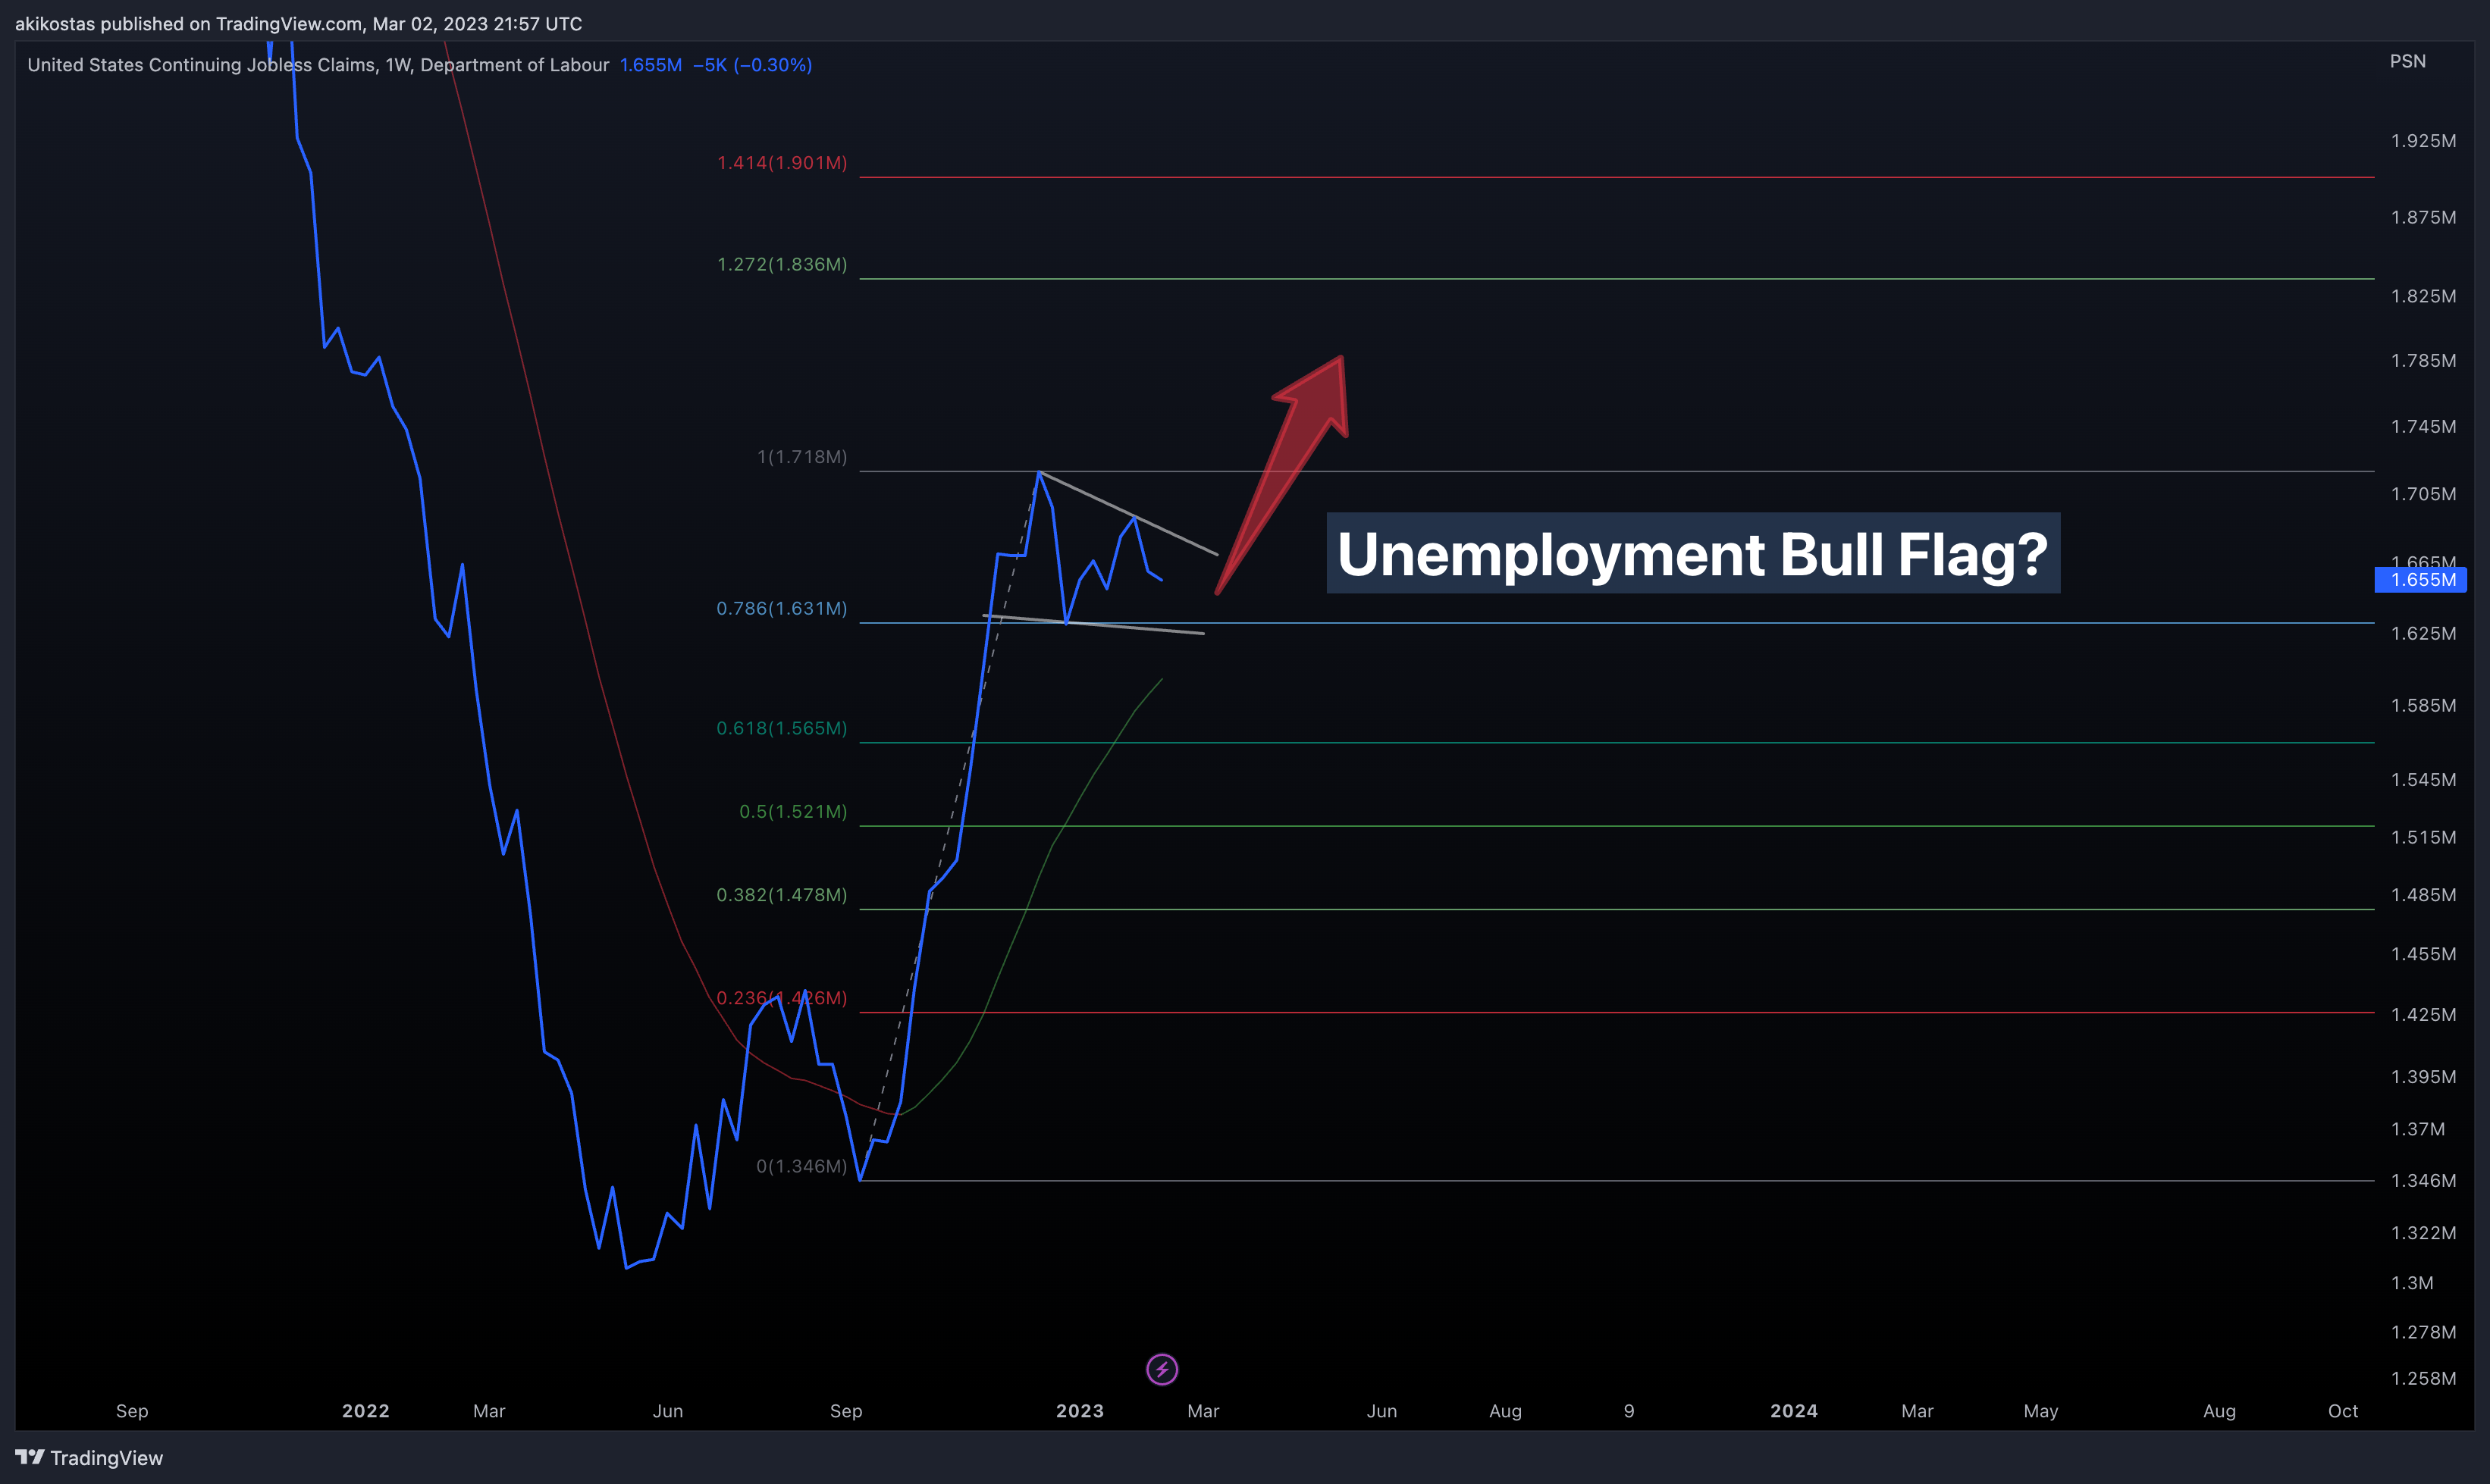Screen dimensions: 2490x1484
Task: Click the 1.705M price axis value
Action: [x=2423, y=494]
